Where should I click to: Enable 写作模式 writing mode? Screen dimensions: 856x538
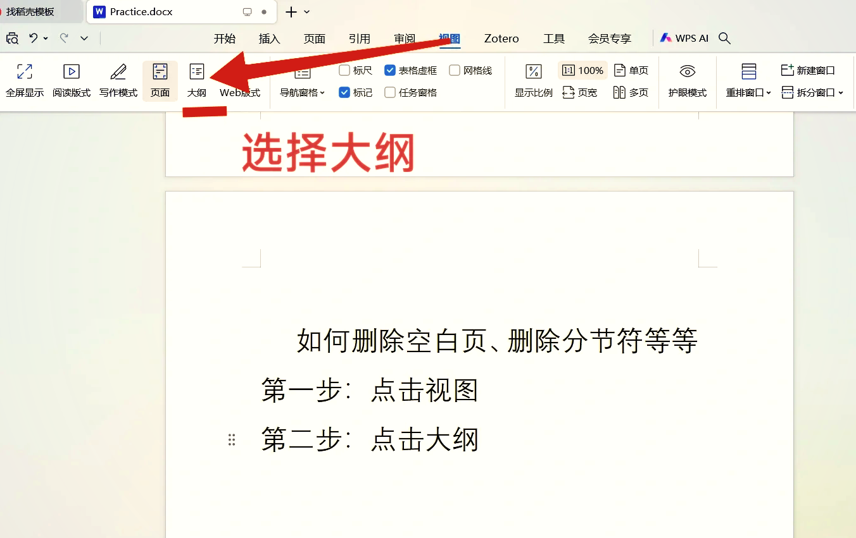point(118,80)
